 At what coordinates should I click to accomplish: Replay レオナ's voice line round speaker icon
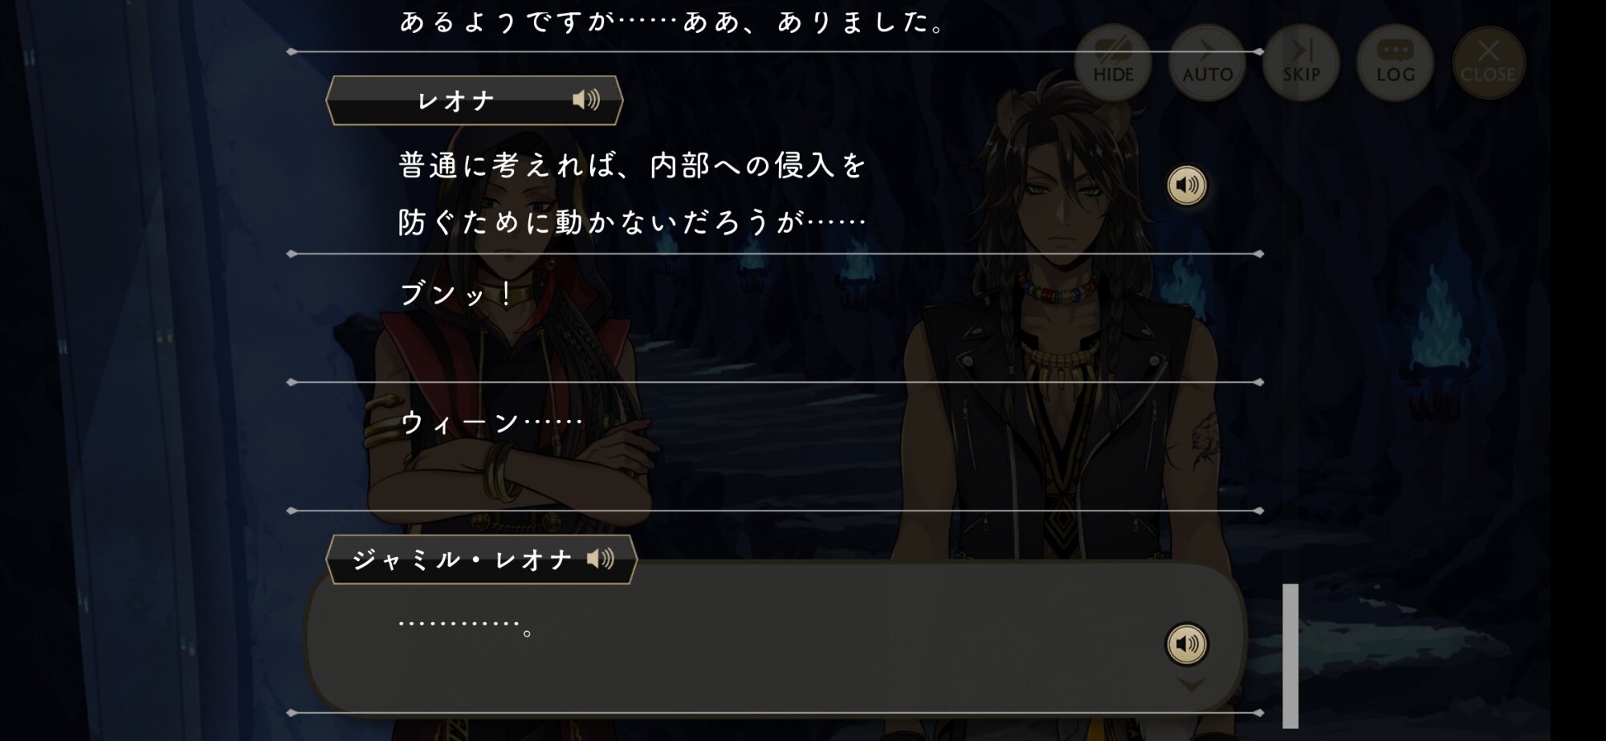[x=1187, y=185]
